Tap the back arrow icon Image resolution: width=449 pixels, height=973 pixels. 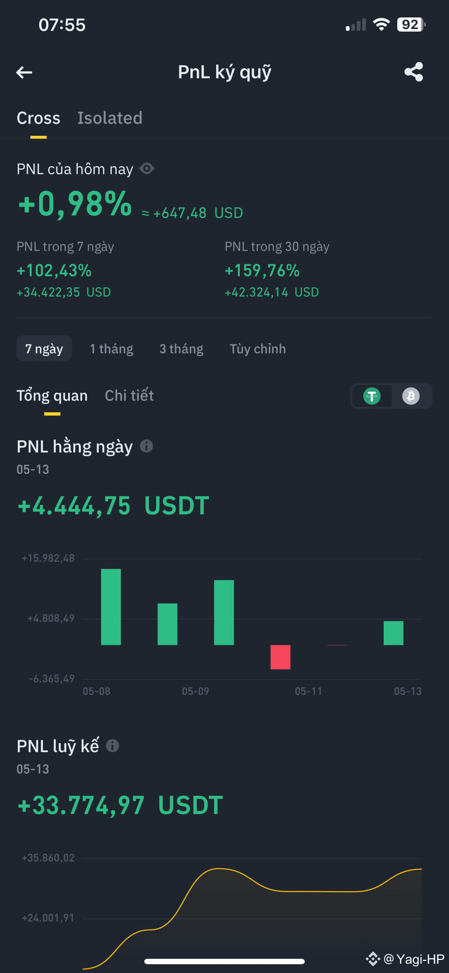24,72
